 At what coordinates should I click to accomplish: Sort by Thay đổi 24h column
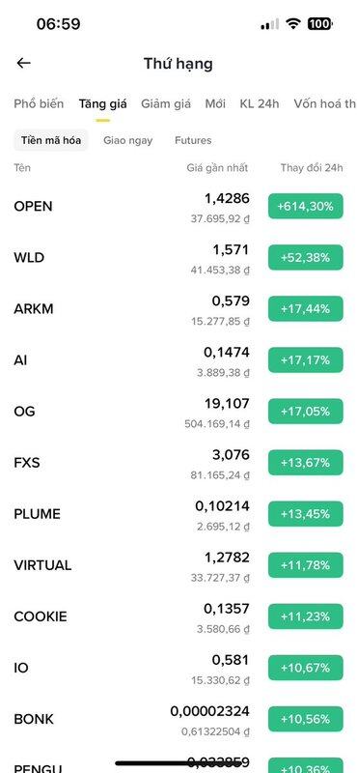click(x=312, y=167)
